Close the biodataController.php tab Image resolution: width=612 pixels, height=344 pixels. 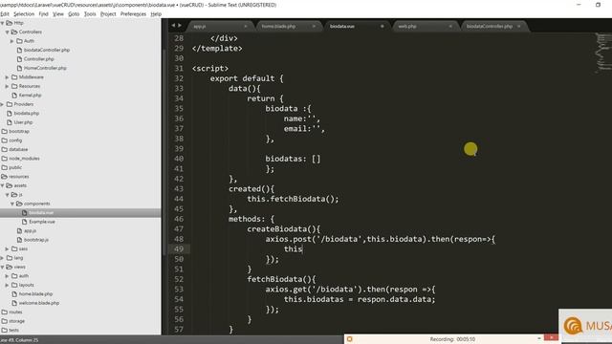518,26
